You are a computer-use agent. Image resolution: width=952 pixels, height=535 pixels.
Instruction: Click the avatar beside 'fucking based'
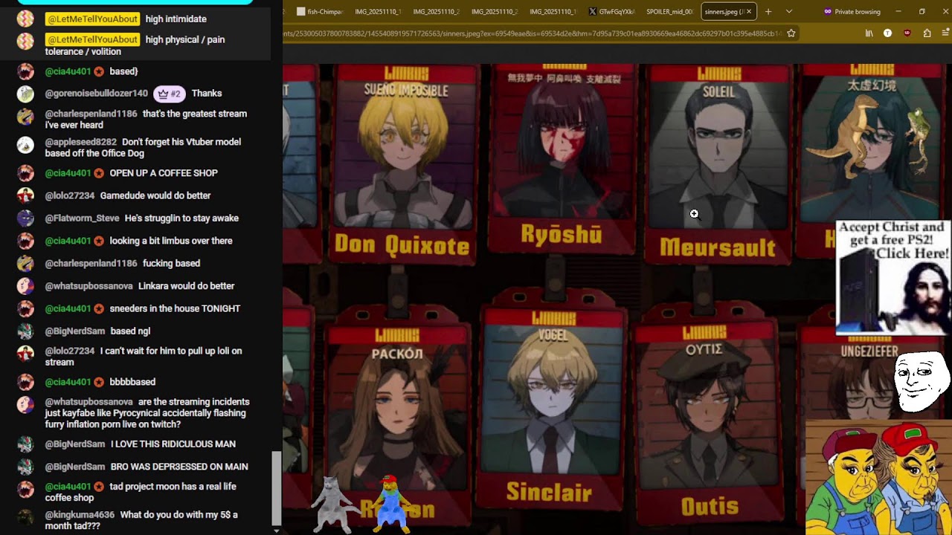point(26,264)
